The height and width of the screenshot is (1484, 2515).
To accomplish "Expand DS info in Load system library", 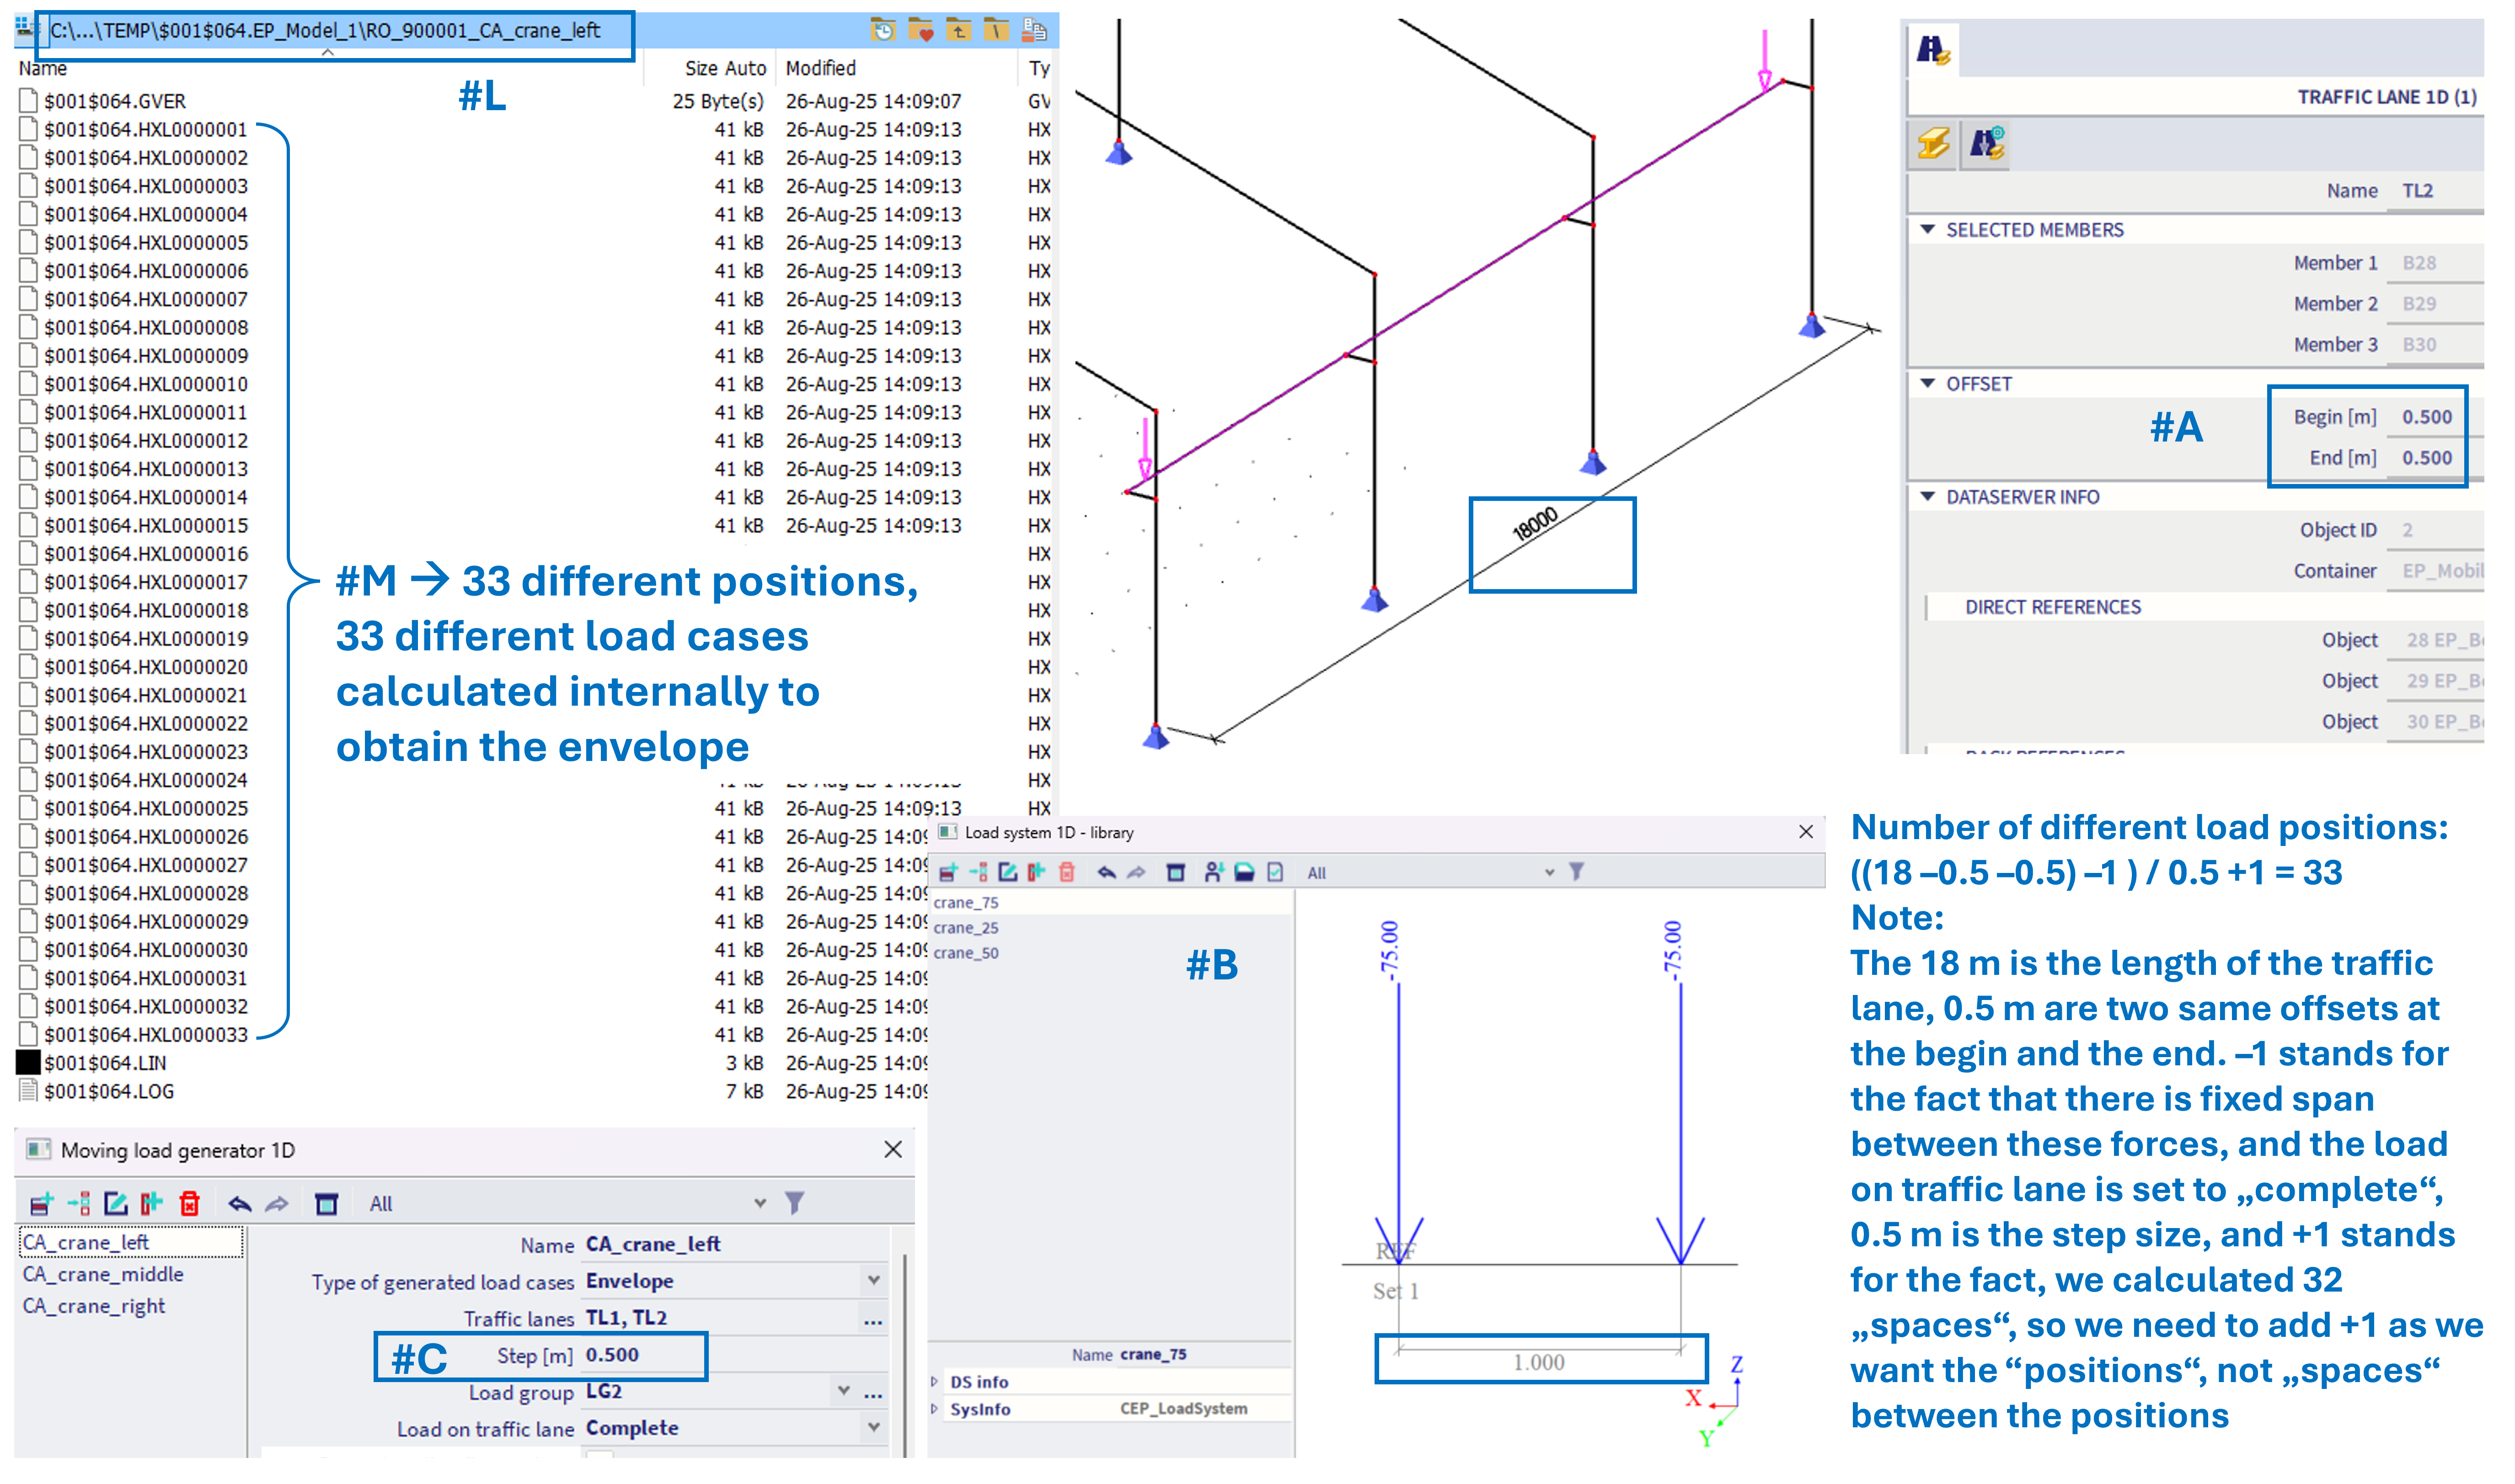I will tap(934, 1381).
